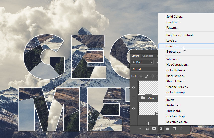Open the Kind filter dropdown
The width and height of the screenshot is (214, 138).
(x=142, y=62)
